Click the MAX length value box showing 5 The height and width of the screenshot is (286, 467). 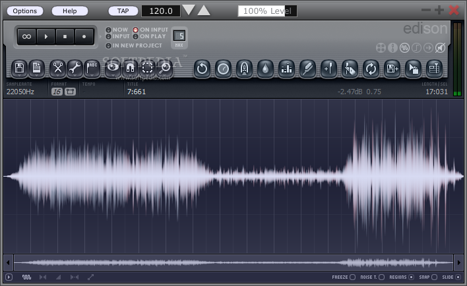point(179,36)
